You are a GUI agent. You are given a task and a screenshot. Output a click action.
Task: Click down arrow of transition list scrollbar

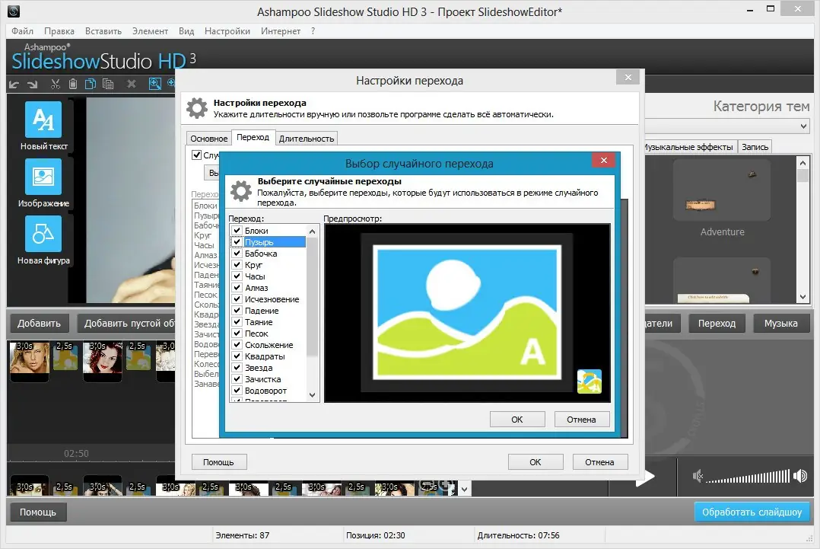312,395
